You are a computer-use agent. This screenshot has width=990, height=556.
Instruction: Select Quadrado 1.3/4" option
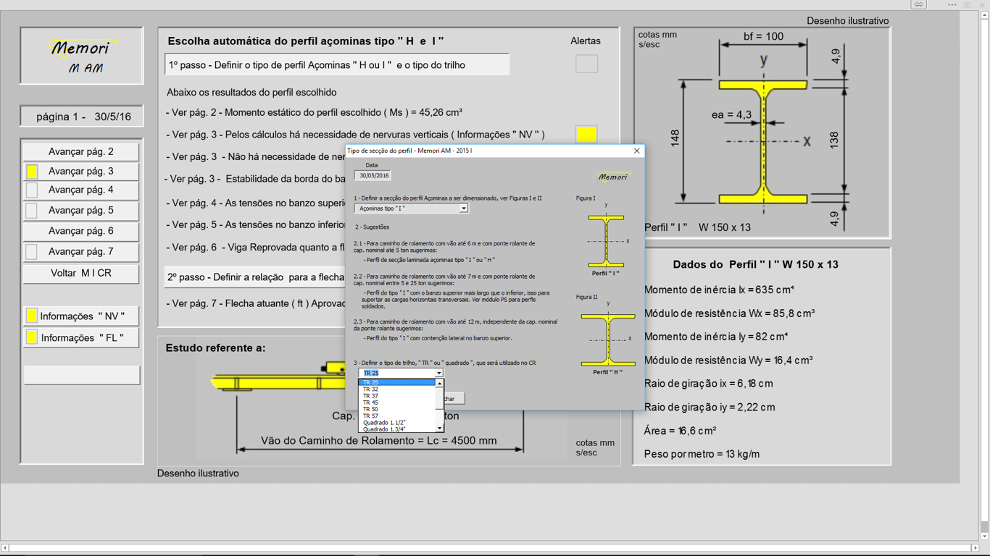click(397, 429)
